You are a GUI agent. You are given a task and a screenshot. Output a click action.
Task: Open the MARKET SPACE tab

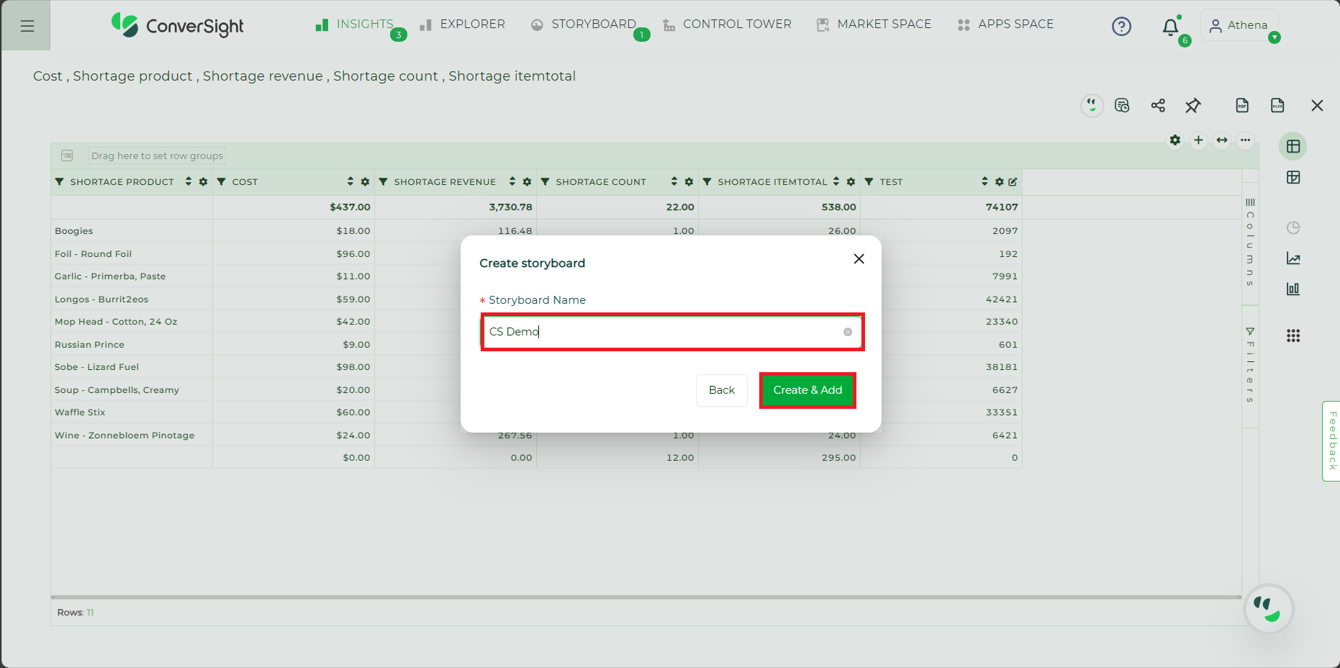click(874, 24)
